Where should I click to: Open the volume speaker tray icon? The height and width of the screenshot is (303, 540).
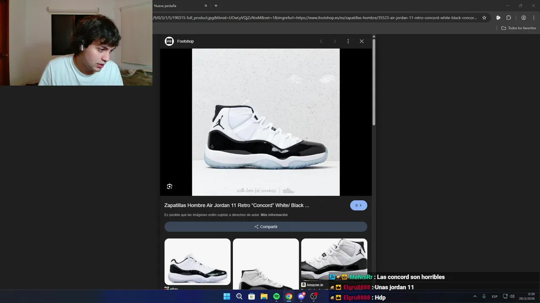[512, 296]
